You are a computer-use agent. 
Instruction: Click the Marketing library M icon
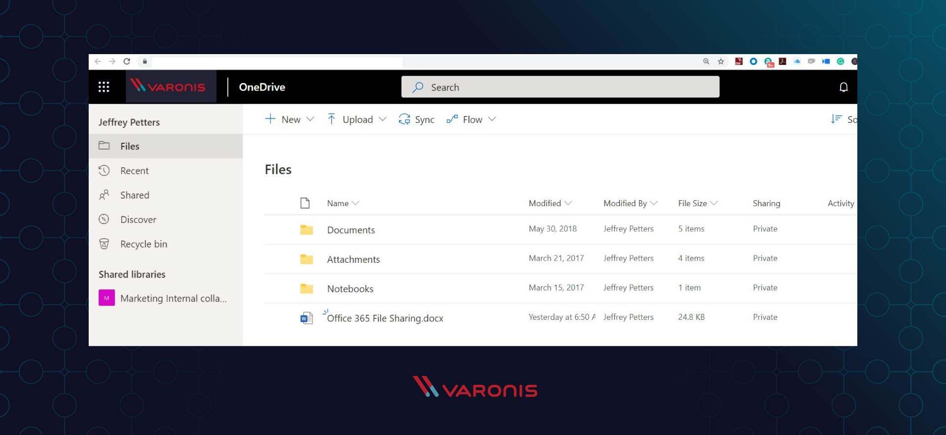[x=106, y=298]
